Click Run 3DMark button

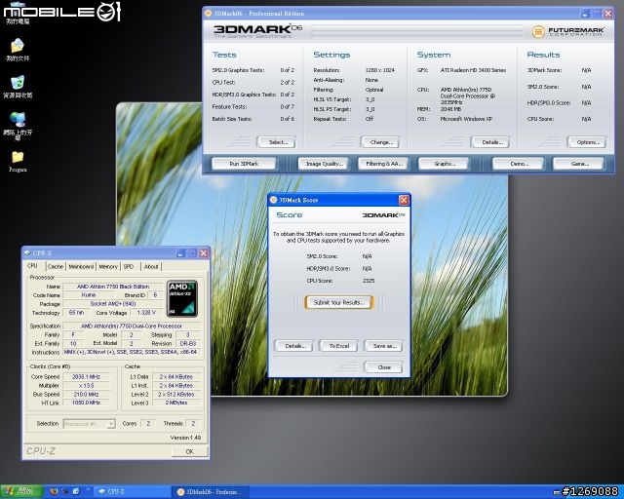point(244,164)
